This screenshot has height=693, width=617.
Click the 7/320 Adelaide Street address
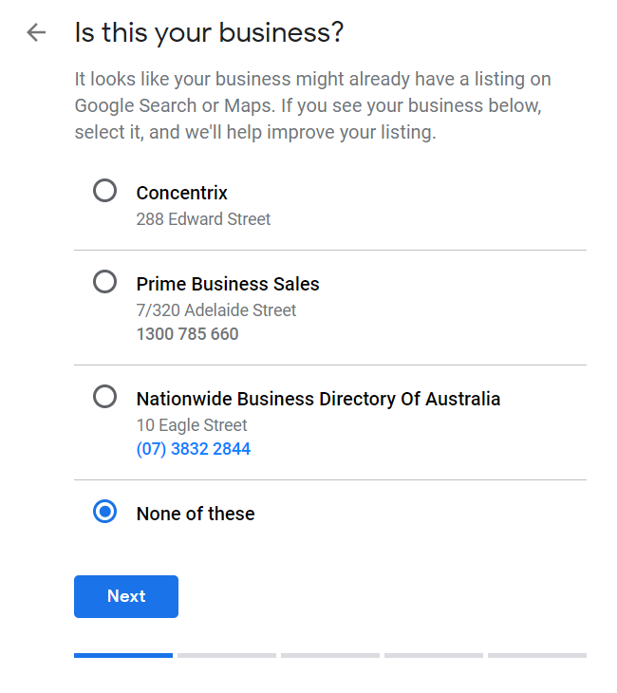(216, 310)
